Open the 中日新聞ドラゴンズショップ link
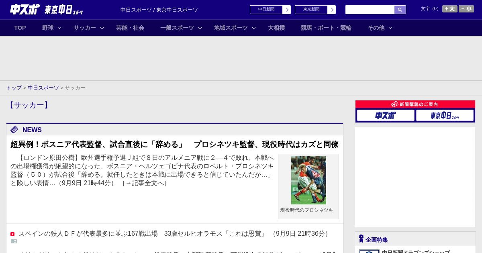This screenshot has height=253, width=482. pyautogui.click(x=416, y=252)
